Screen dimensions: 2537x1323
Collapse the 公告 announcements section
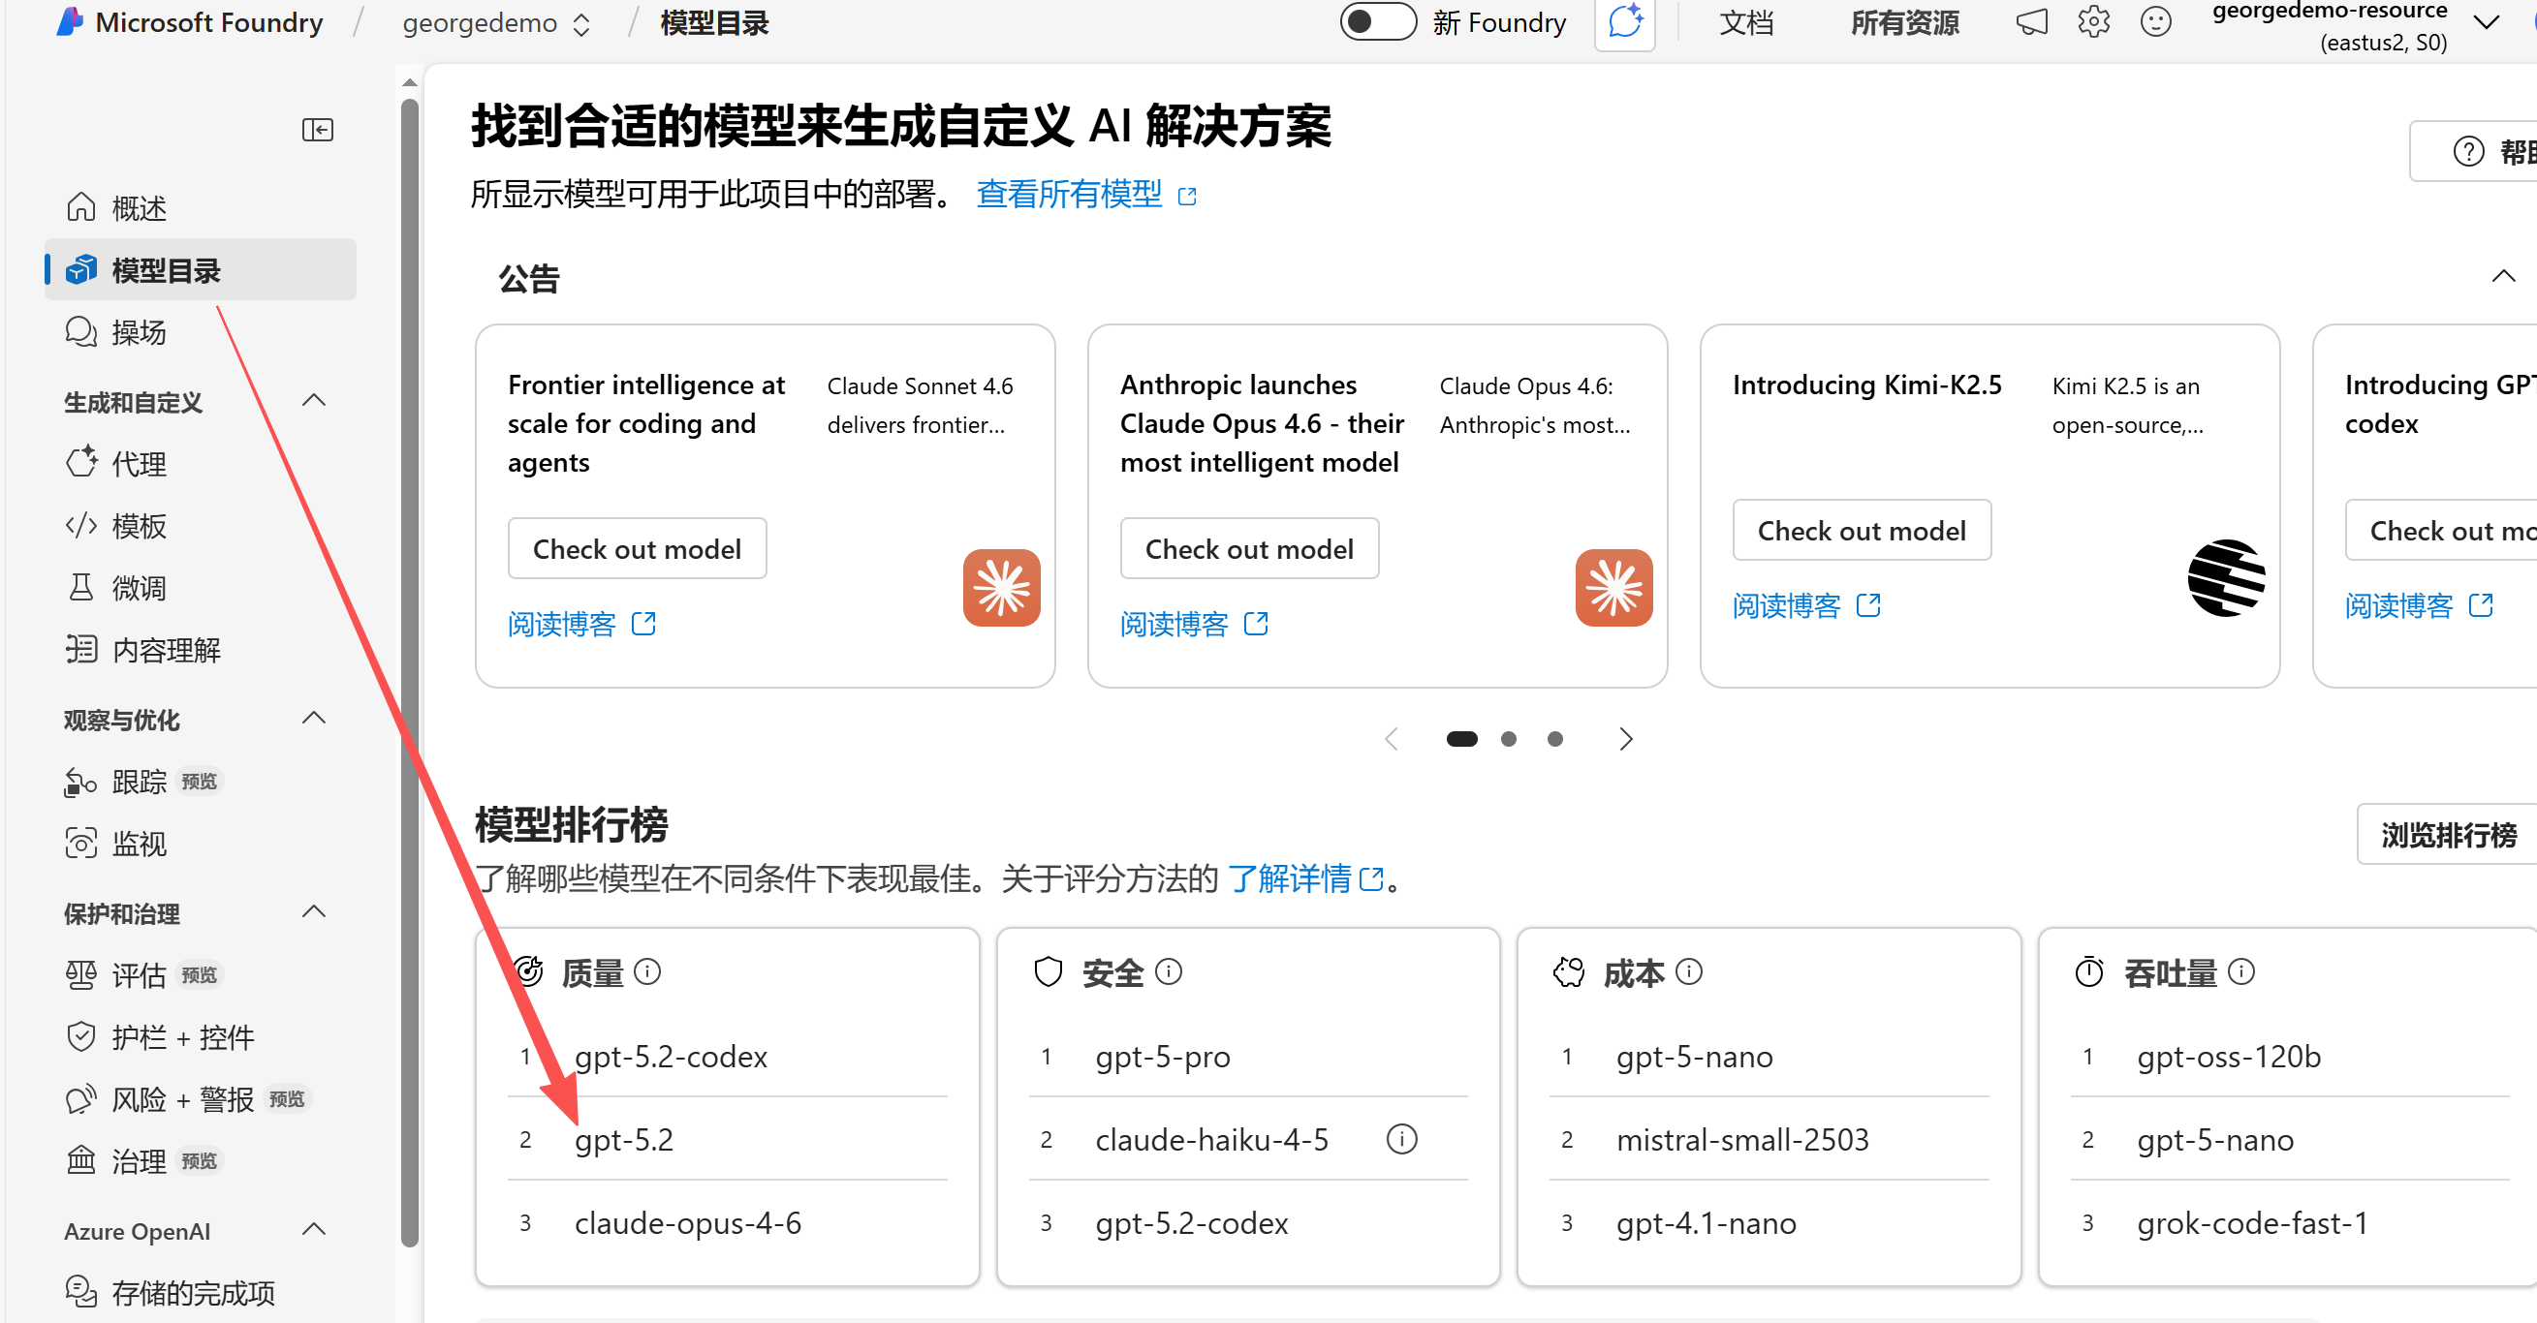[2501, 277]
